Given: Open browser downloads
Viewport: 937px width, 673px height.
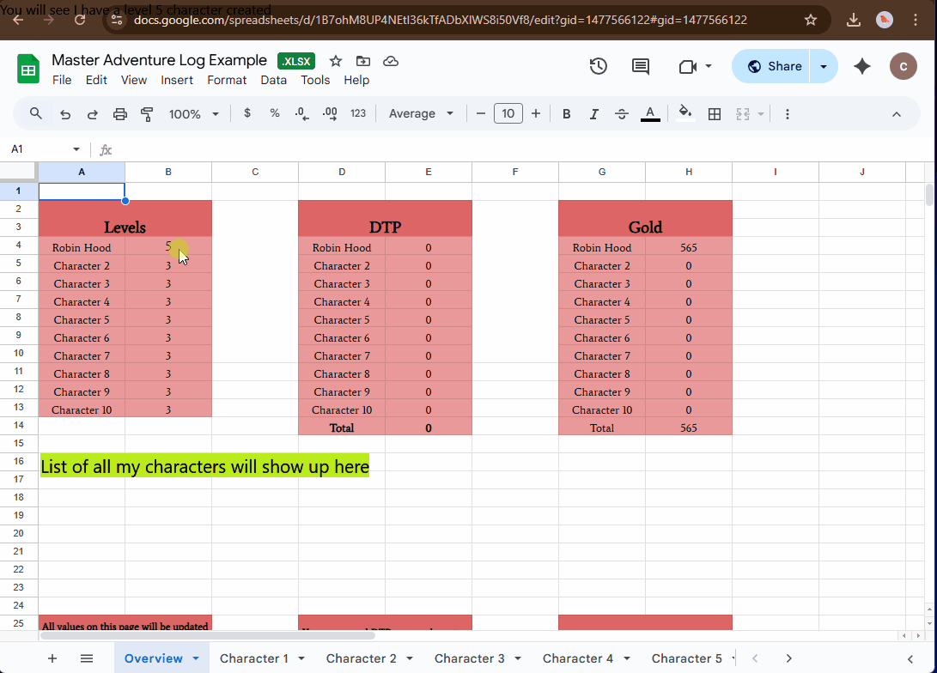Looking at the screenshot, I should click(x=854, y=20).
